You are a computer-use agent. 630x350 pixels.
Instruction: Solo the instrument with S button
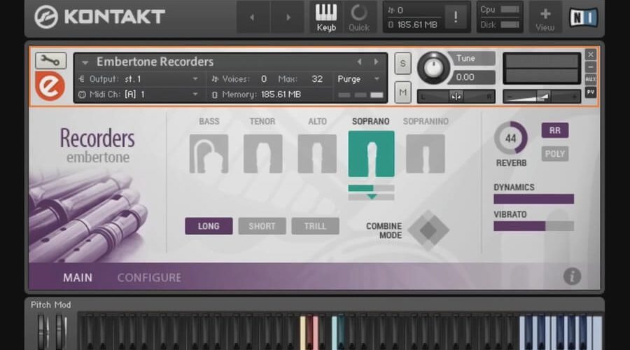click(x=402, y=63)
